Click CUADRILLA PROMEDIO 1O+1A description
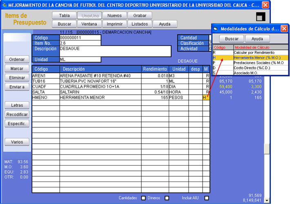 pos(100,86)
